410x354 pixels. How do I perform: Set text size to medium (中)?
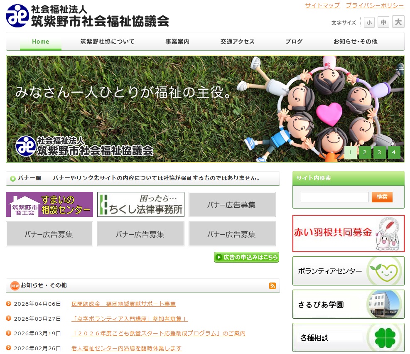(x=383, y=22)
